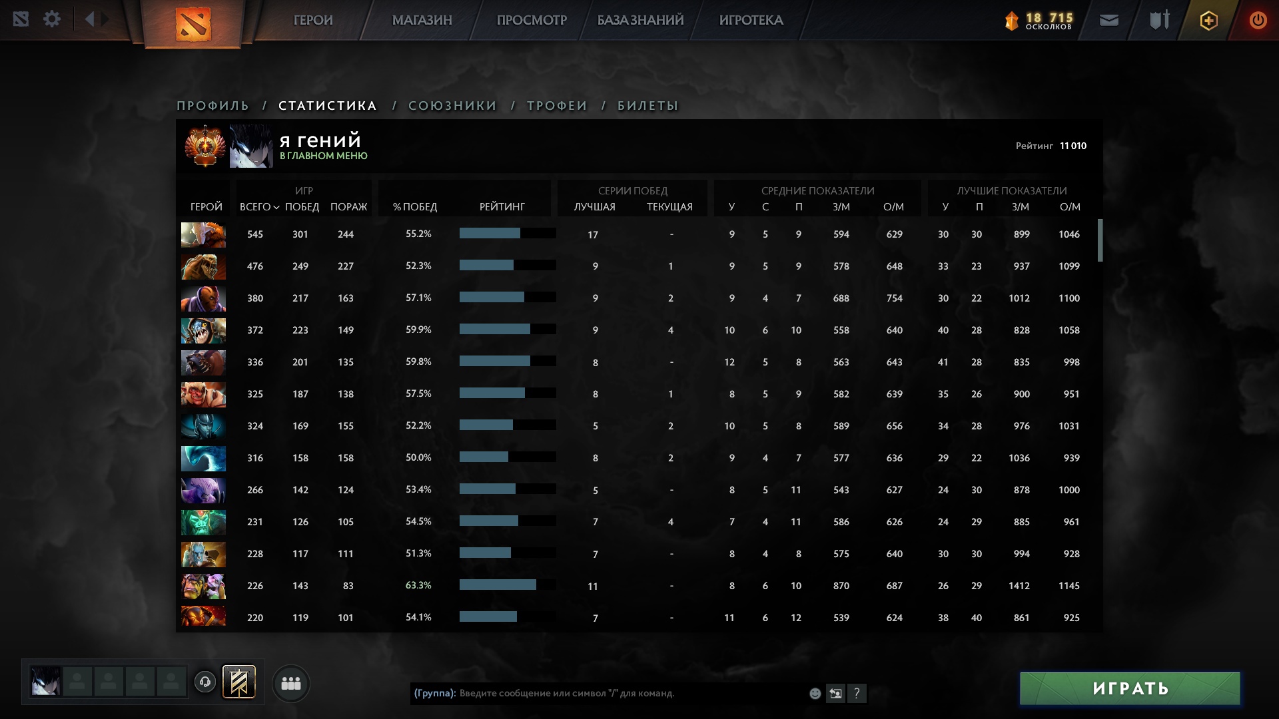
Task: Click the Dota Plus hexagon icon
Action: click(1208, 21)
